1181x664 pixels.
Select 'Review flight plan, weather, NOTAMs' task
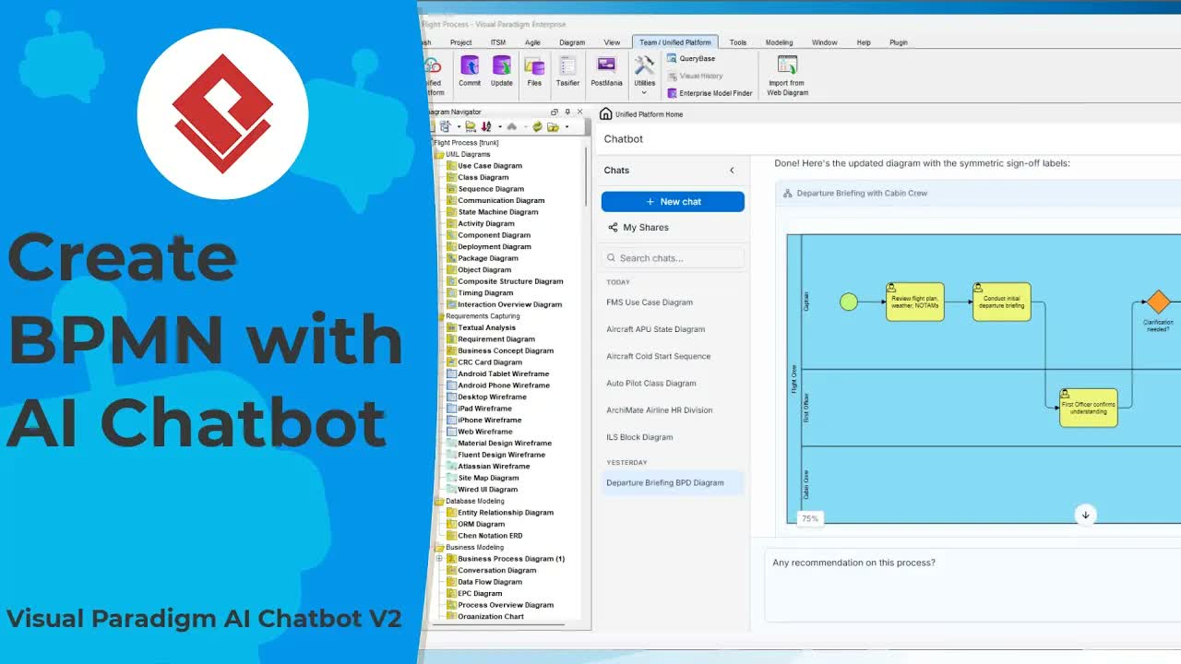coord(914,302)
